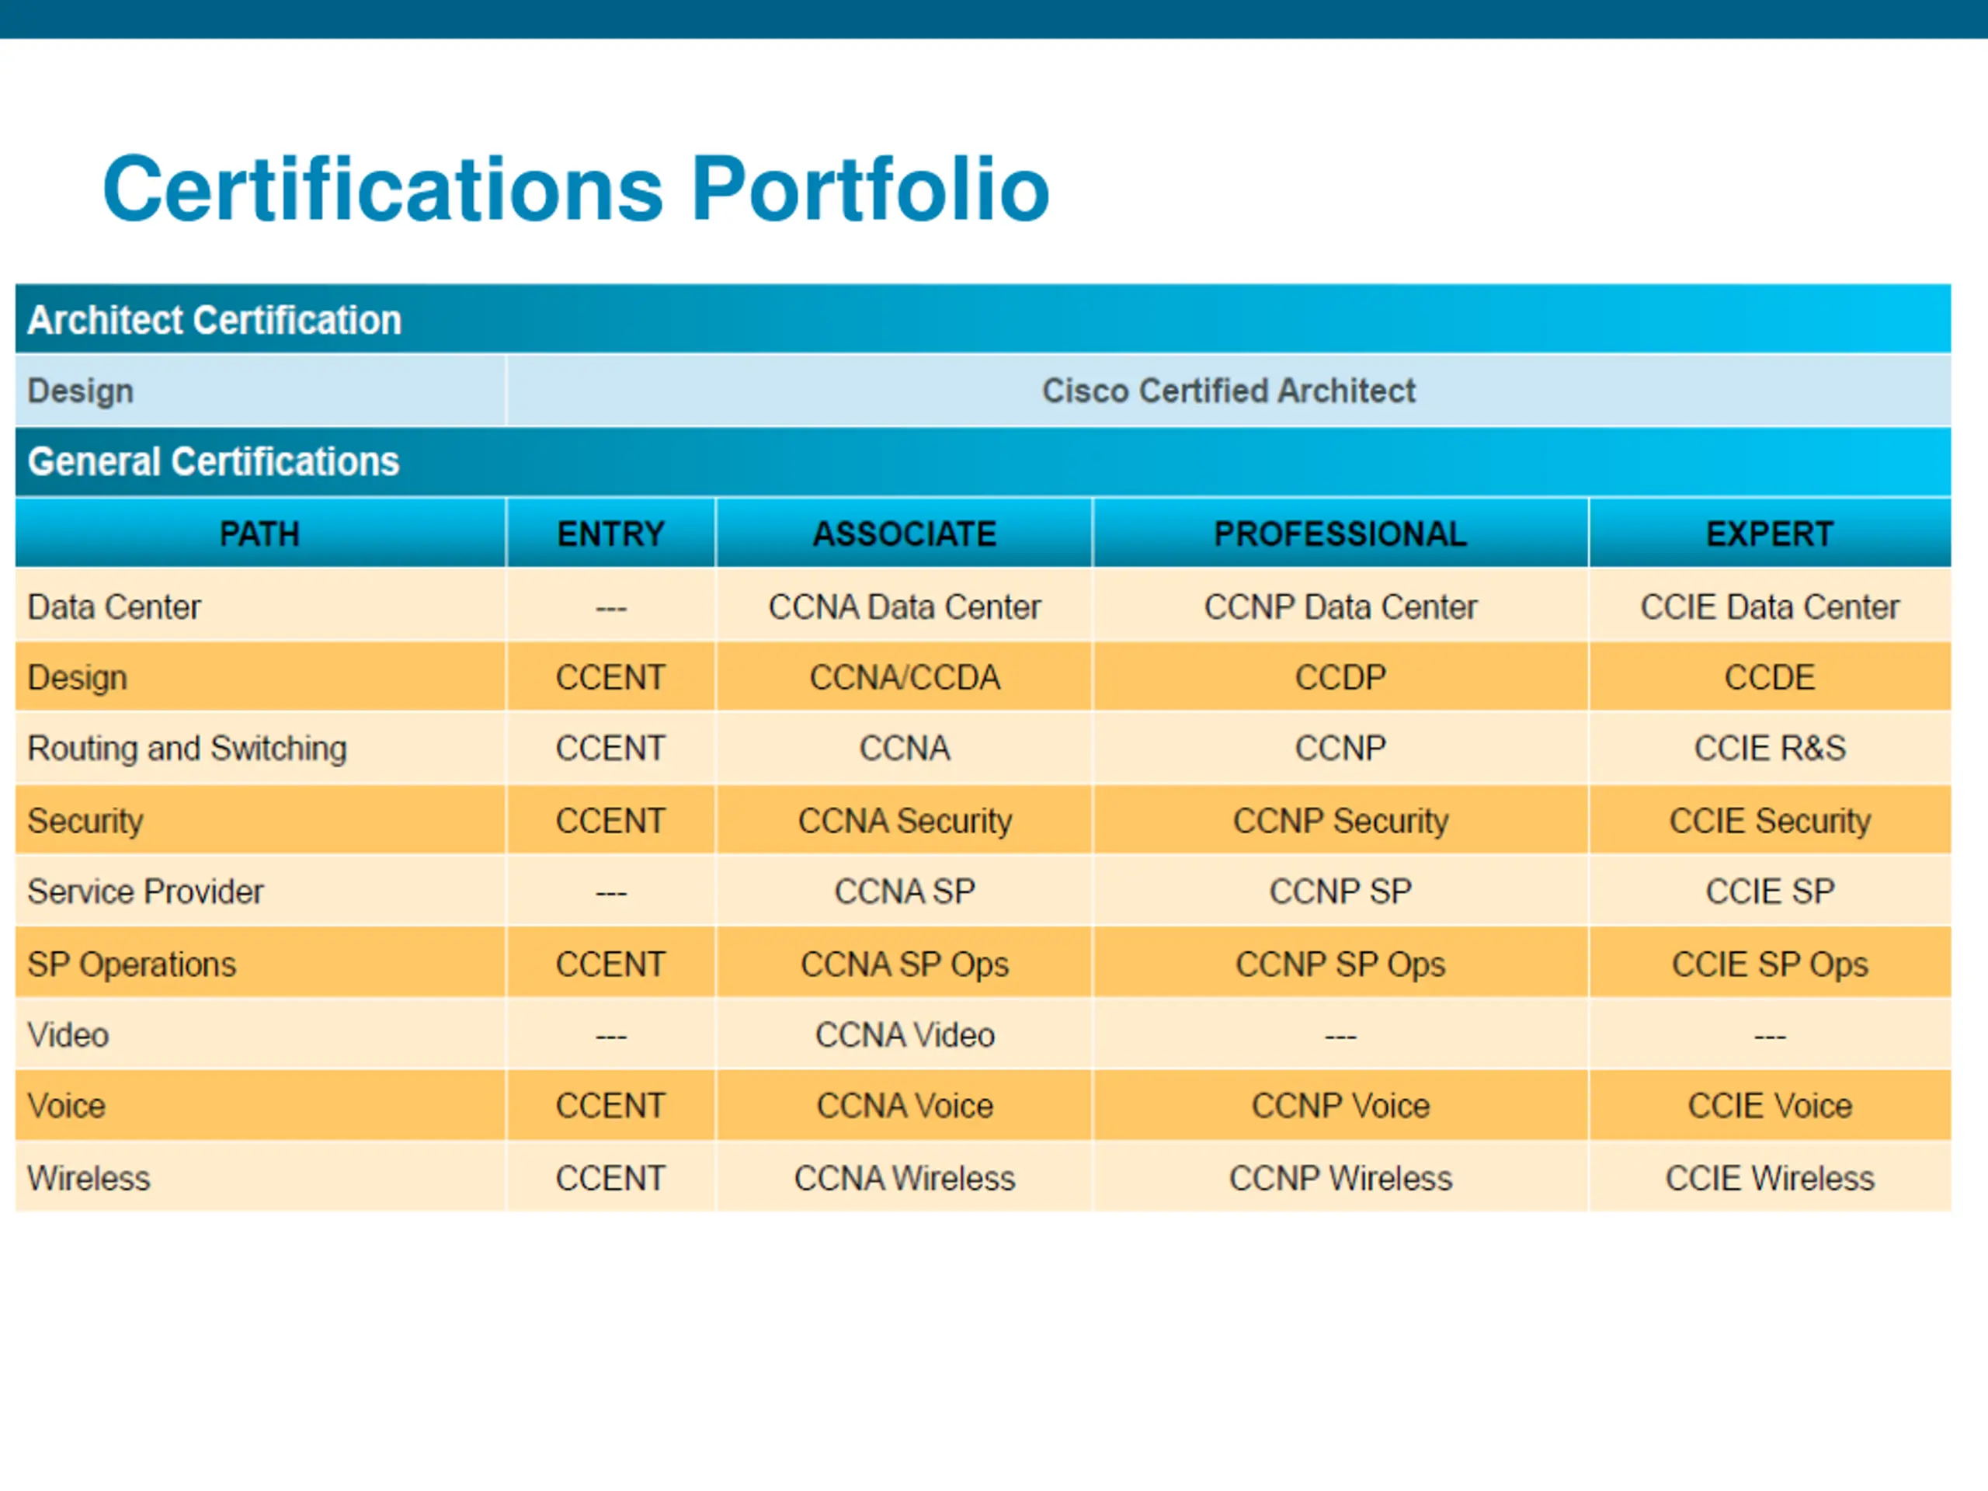Click 'CCIE Wireless' cell
The image size is (1988, 1491).
(1770, 1177)
